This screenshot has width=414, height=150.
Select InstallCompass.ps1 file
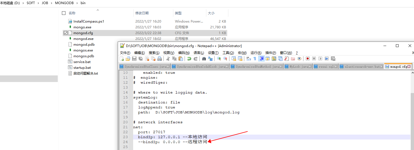(89, 21)
